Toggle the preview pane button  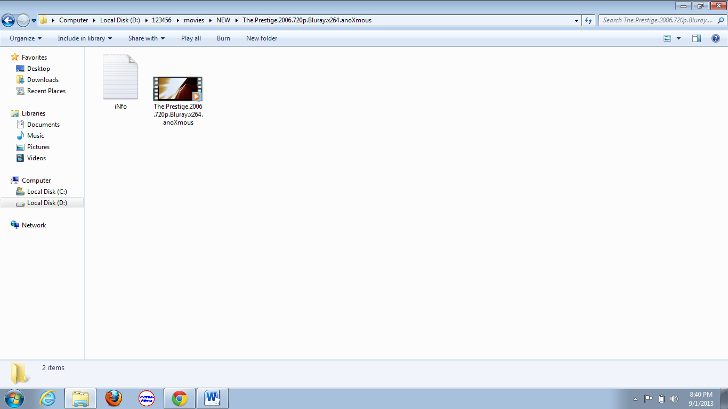pyautogui.click(x=697, y=38)
